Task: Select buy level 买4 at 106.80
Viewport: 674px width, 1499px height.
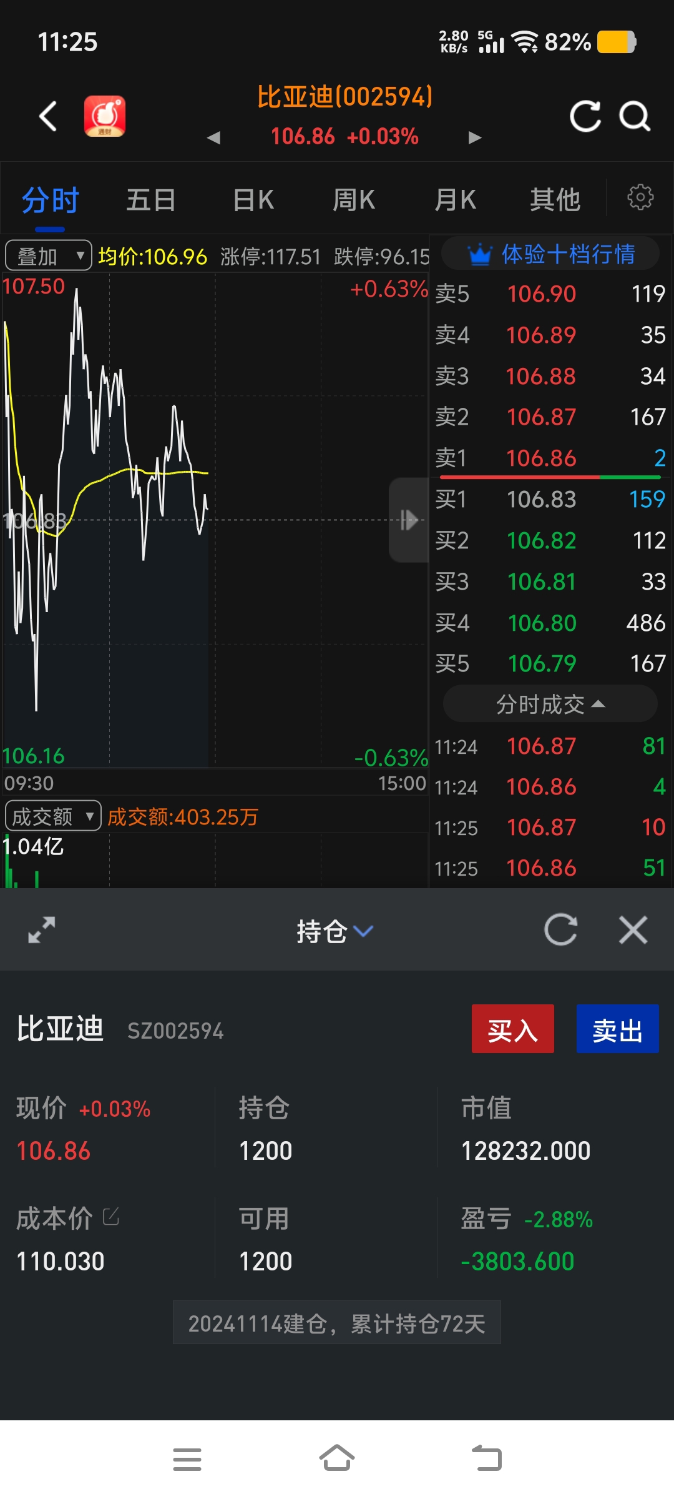Action: (550, 623)
